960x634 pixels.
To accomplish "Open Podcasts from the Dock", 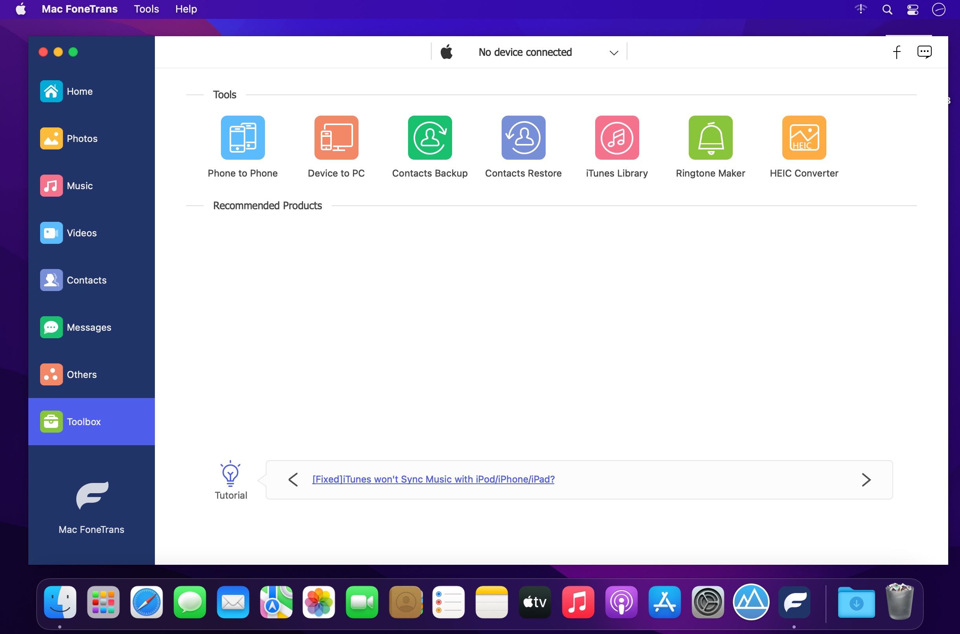I will (x=622, y=602).
